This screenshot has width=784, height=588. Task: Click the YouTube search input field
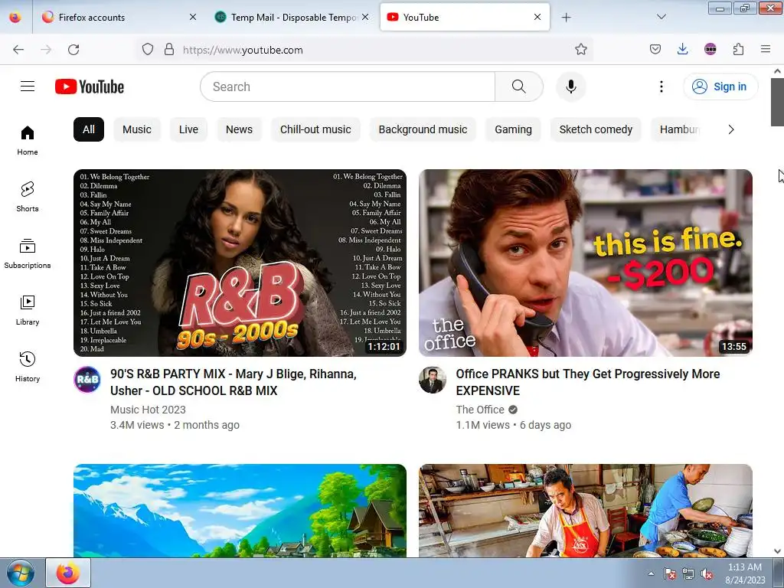point(348,87)
